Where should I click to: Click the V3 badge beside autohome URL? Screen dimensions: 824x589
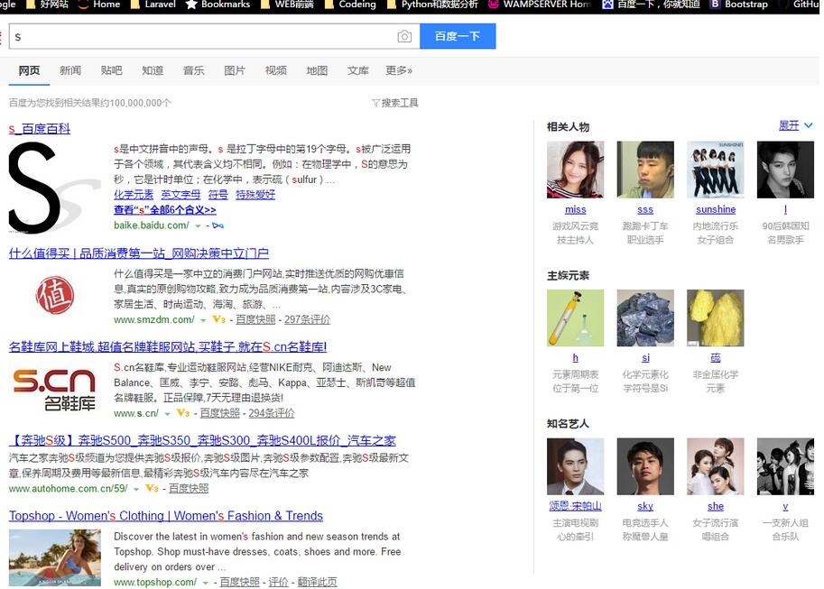(x=152, y=488)
